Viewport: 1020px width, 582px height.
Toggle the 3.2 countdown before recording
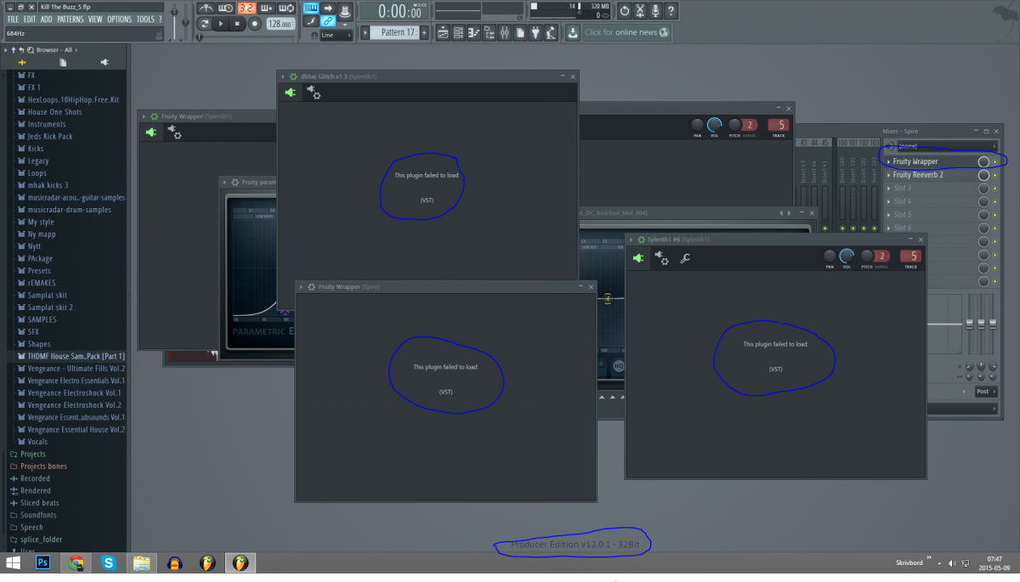point(246,8)
